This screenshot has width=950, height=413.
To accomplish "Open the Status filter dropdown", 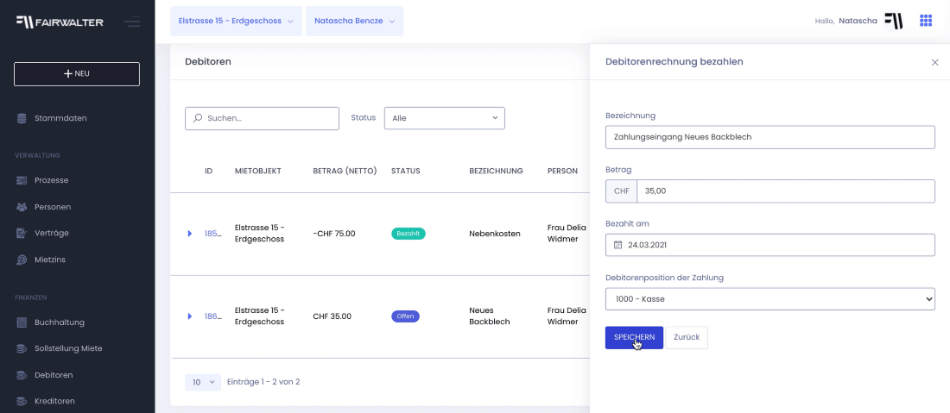I will (444, 118).
